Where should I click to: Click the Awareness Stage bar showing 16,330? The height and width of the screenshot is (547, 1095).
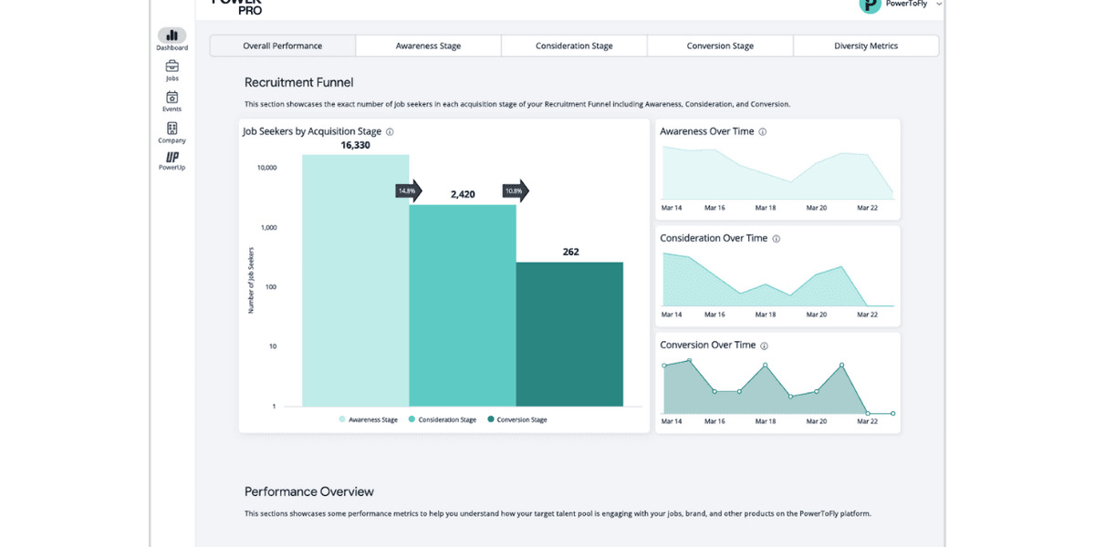(356, 280)
